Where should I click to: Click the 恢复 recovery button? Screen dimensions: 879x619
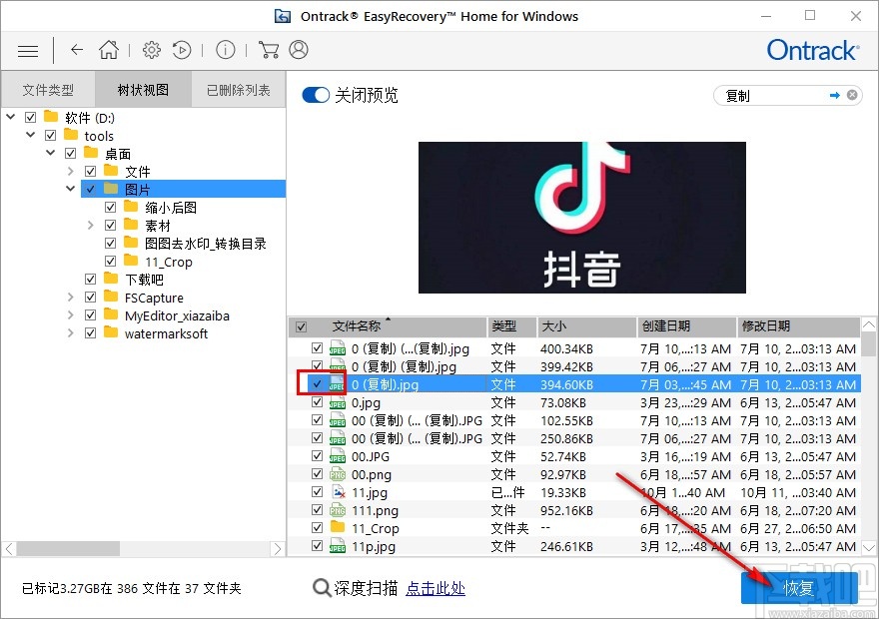[799, 589]
